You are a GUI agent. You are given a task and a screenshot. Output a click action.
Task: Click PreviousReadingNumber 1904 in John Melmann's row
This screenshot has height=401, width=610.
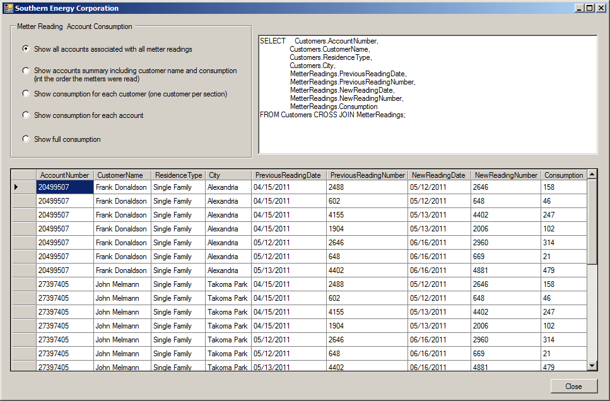[367, 326]
